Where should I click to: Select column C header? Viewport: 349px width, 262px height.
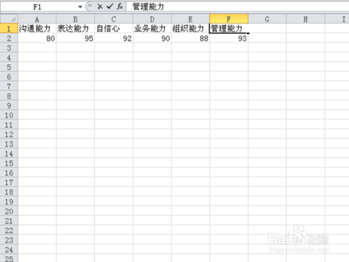[x=114, y=19]
